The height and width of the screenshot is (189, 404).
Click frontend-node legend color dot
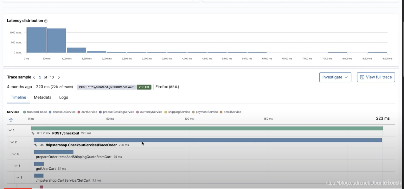(x=24, y=112)
